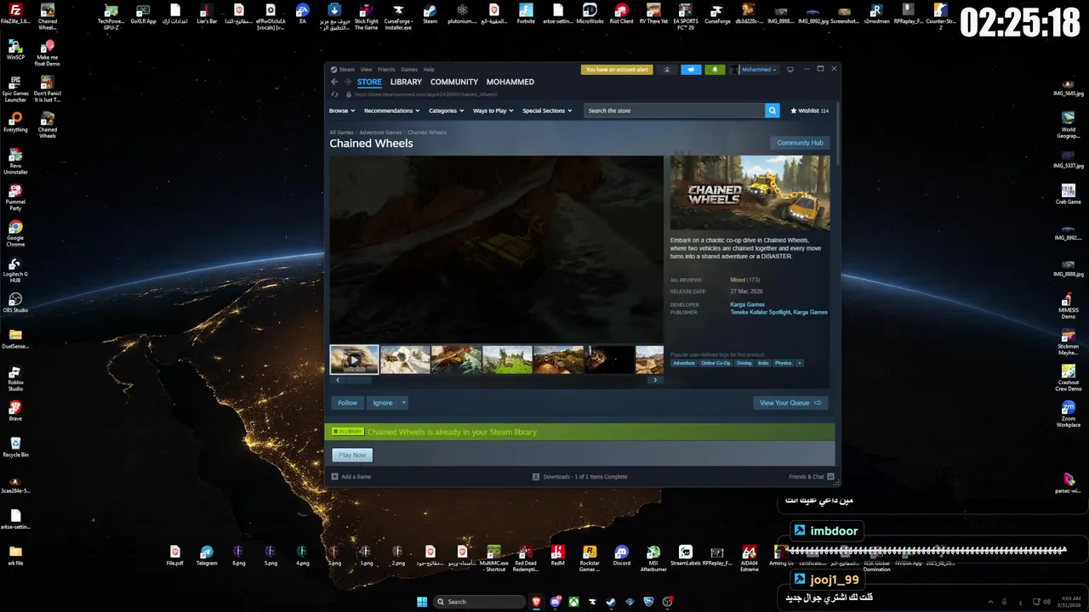The image size is (1089, 612).
Task: Click in the Search the store field
Action: [x=674, y=110]
